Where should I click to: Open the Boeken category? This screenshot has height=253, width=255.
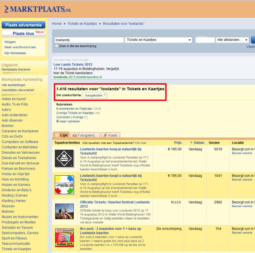tap(7, 126)
